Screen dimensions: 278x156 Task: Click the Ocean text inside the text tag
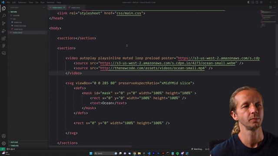pos(107,103)
